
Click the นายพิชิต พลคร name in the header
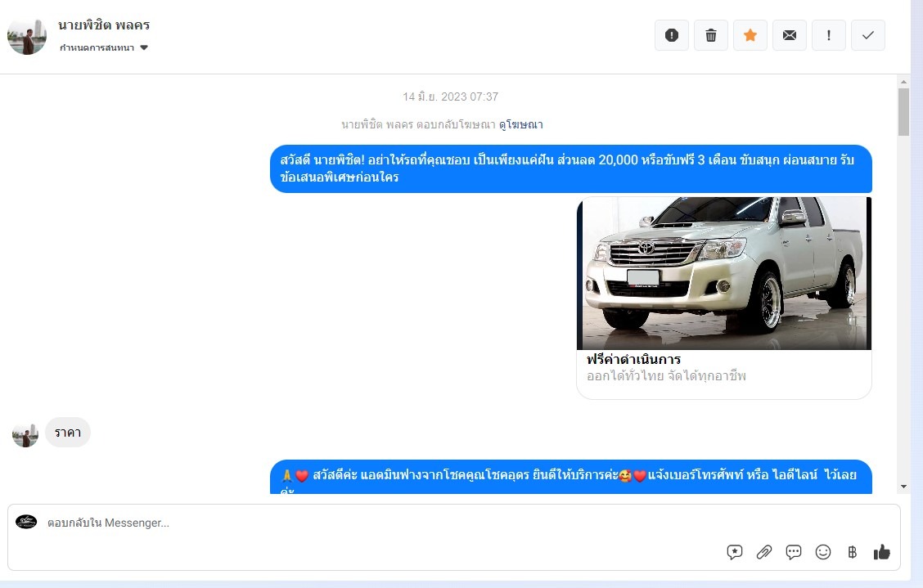[104, 25]
